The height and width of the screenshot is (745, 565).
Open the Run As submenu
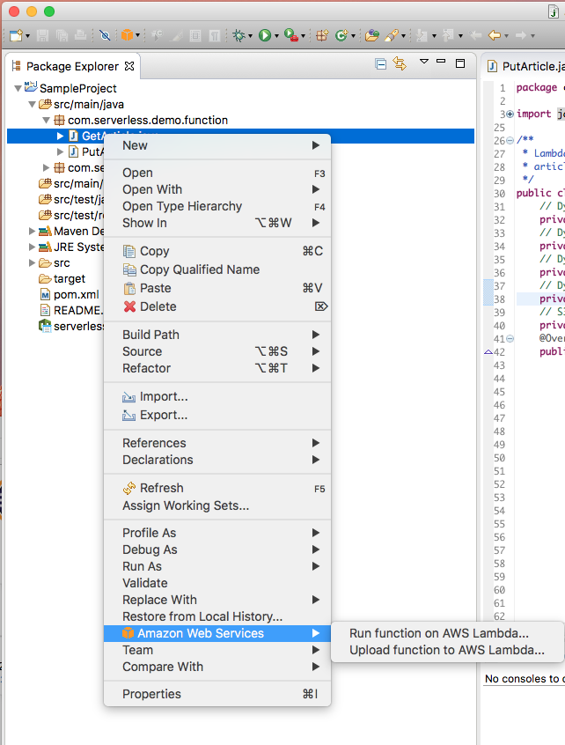coord(217,566)
